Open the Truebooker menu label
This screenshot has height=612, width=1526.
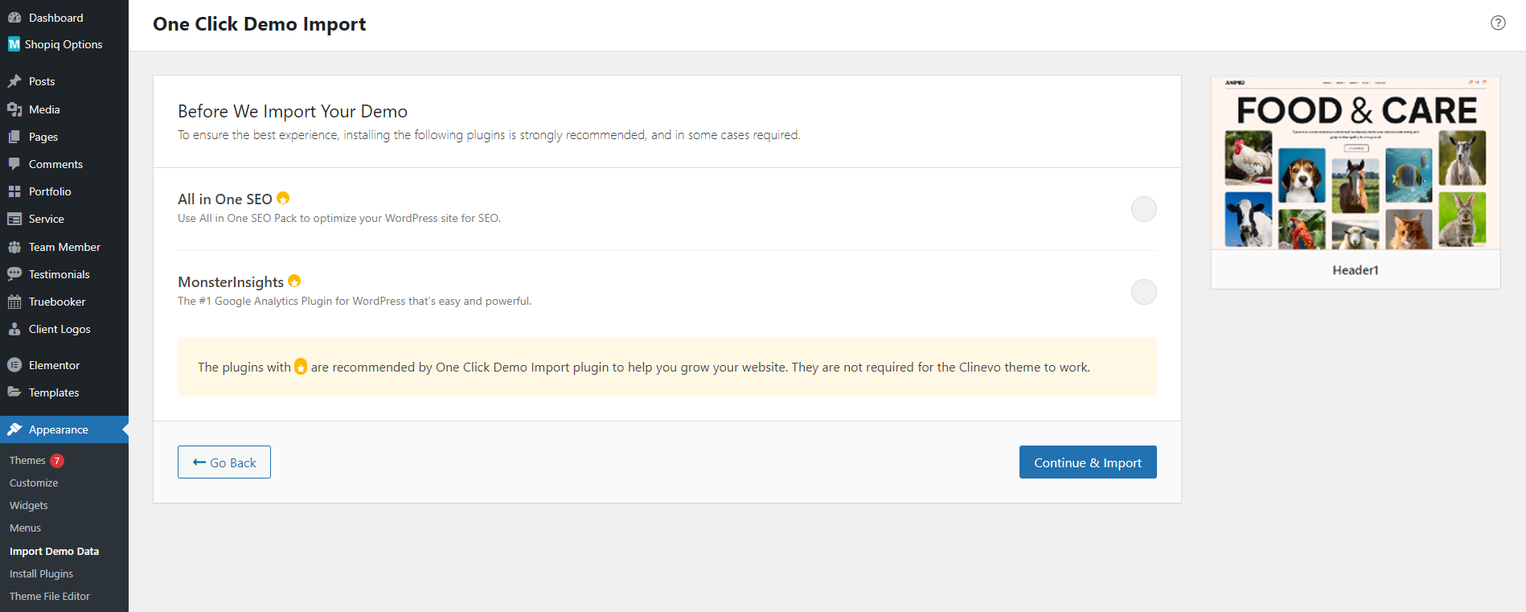[x=57, y=302]
